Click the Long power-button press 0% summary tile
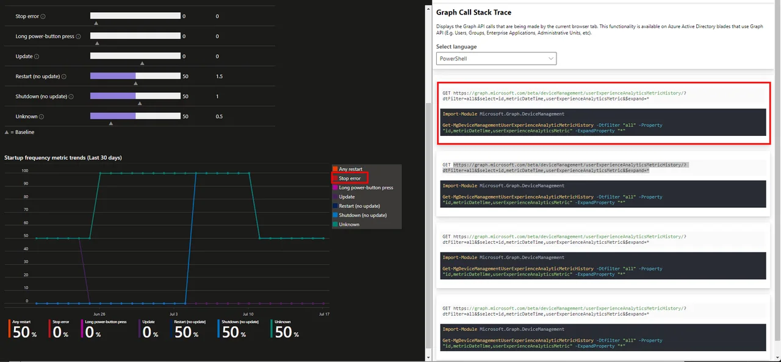This screenshot has width=781, height=362. [104, 329]
